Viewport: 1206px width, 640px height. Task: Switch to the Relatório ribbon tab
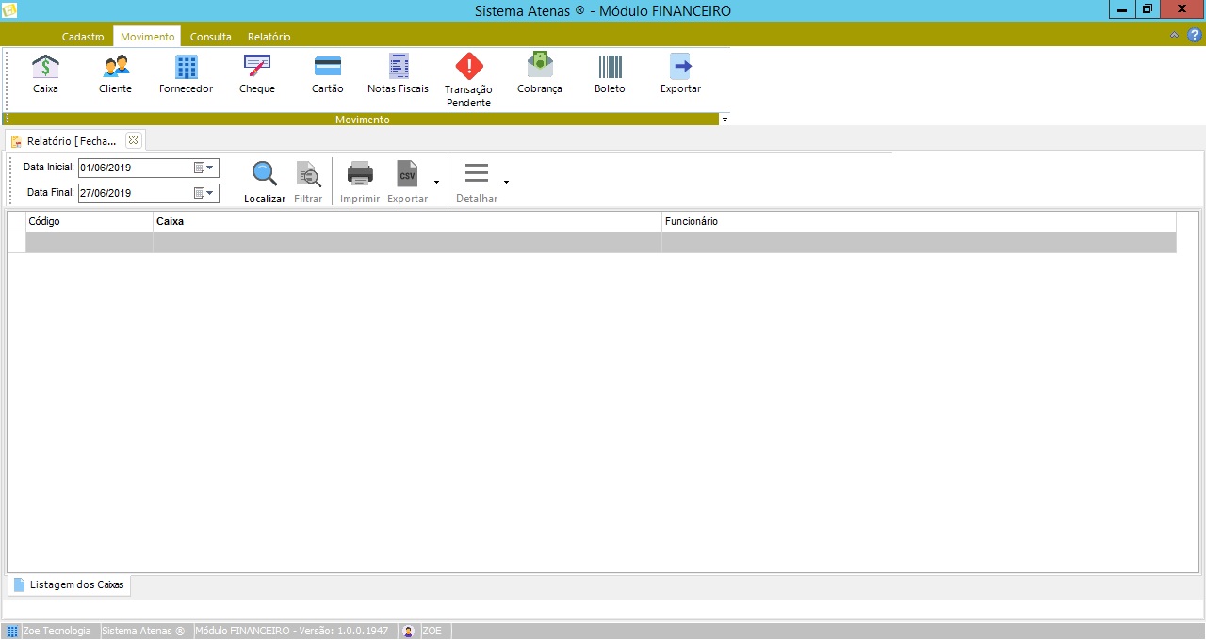(x=269, y=37)
